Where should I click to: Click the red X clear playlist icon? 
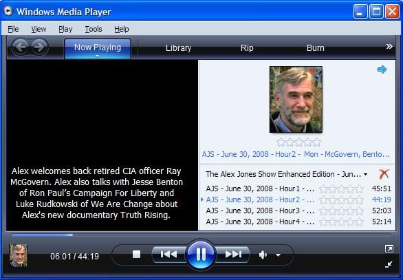[x=384, y=174]
